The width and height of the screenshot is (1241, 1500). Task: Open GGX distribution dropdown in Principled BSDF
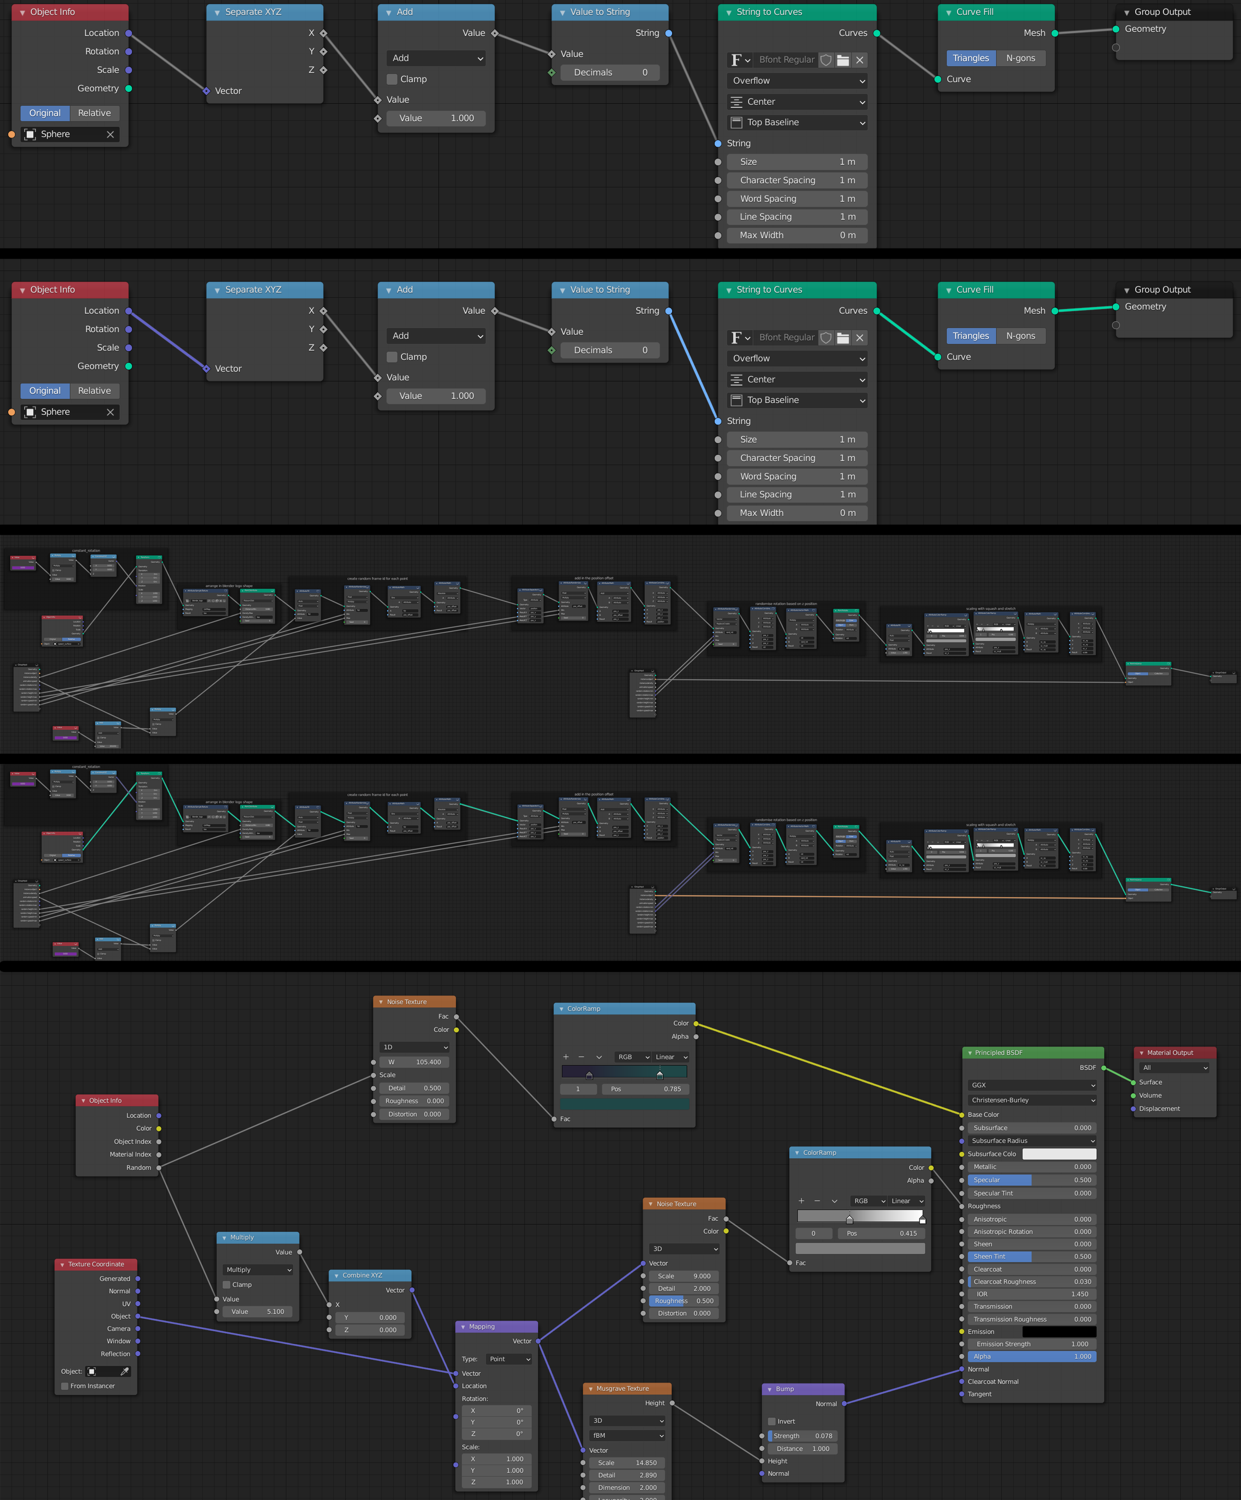pos(1033,1085)
